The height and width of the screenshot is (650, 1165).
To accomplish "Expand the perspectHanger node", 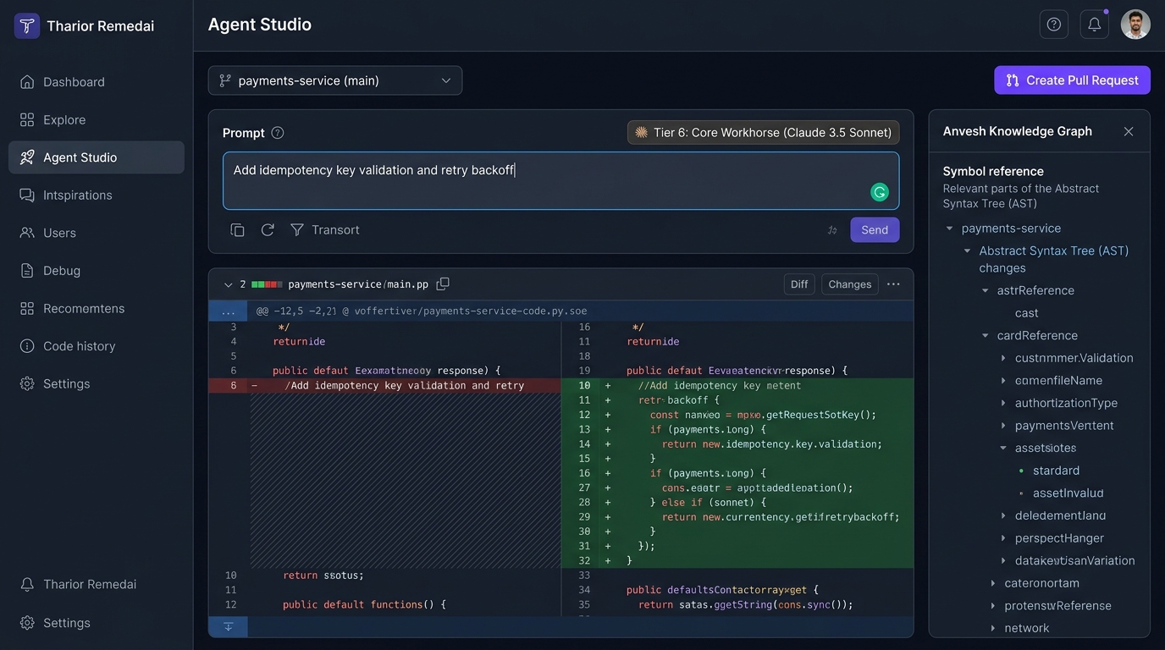I will [x=1003, y=538].
